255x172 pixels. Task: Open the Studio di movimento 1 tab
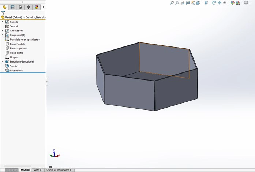click(59, 170)
